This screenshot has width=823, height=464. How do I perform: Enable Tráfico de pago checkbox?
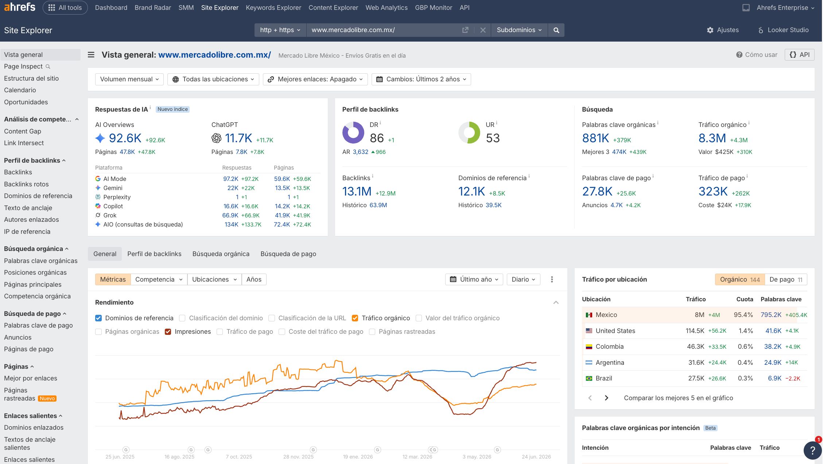coord(220,332)
